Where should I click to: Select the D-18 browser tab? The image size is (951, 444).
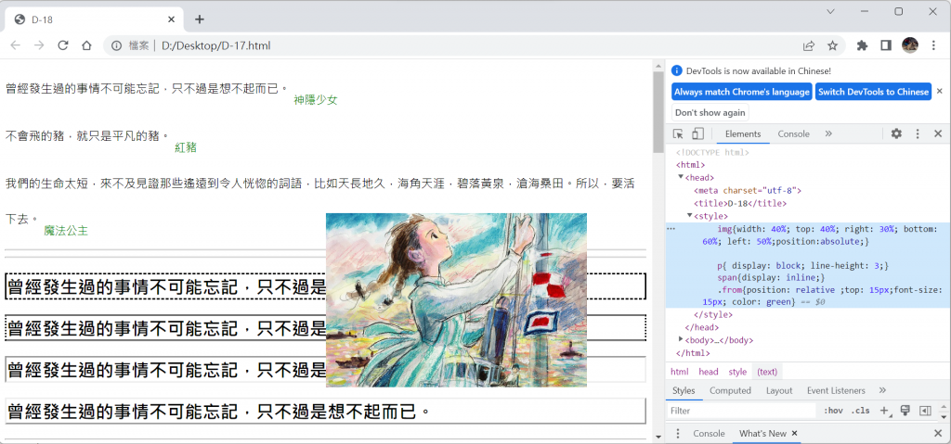click(94, 19)
